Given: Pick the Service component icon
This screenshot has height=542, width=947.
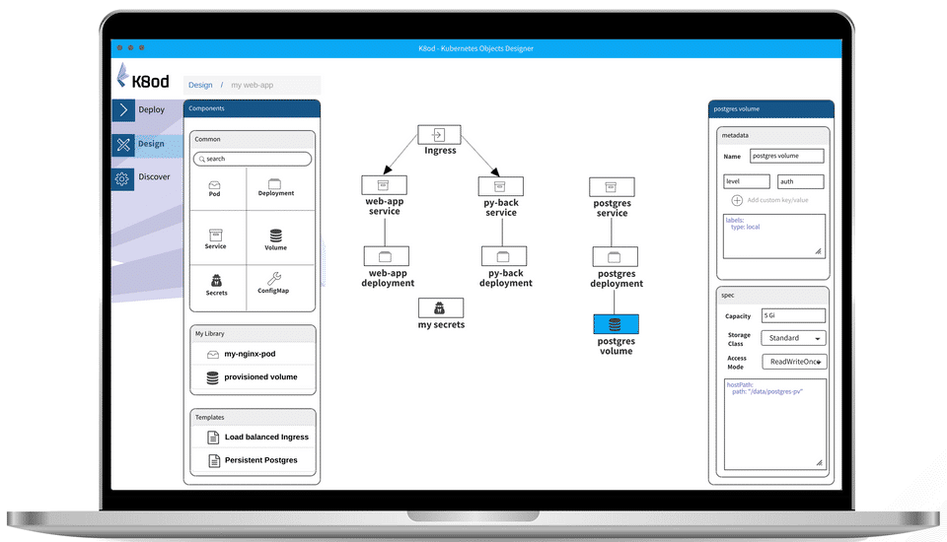Looking at the screenshot, I should [x=216, y=236].
